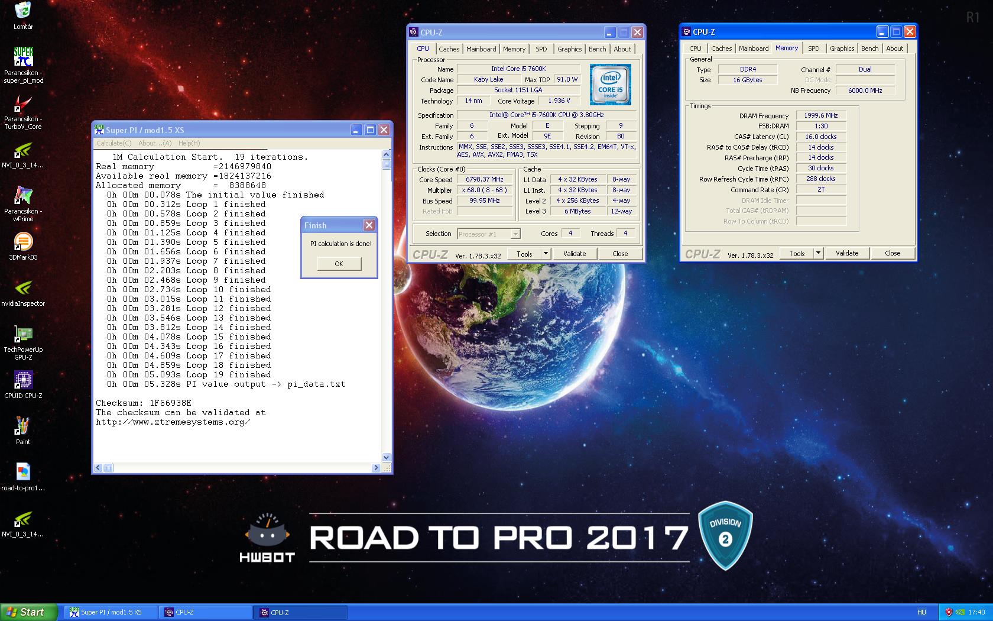
Task: Click Close button in Memory window
Action: [x=893, y=253]
